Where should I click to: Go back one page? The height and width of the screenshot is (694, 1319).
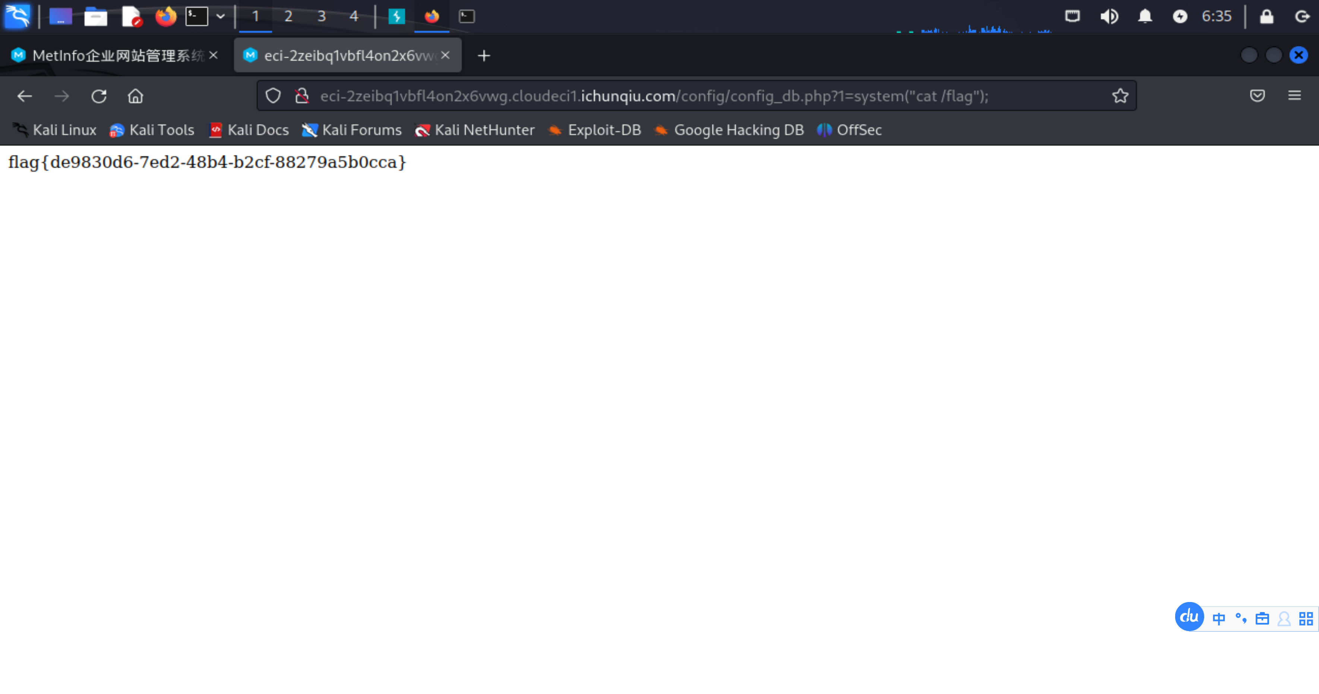(25, 96)
